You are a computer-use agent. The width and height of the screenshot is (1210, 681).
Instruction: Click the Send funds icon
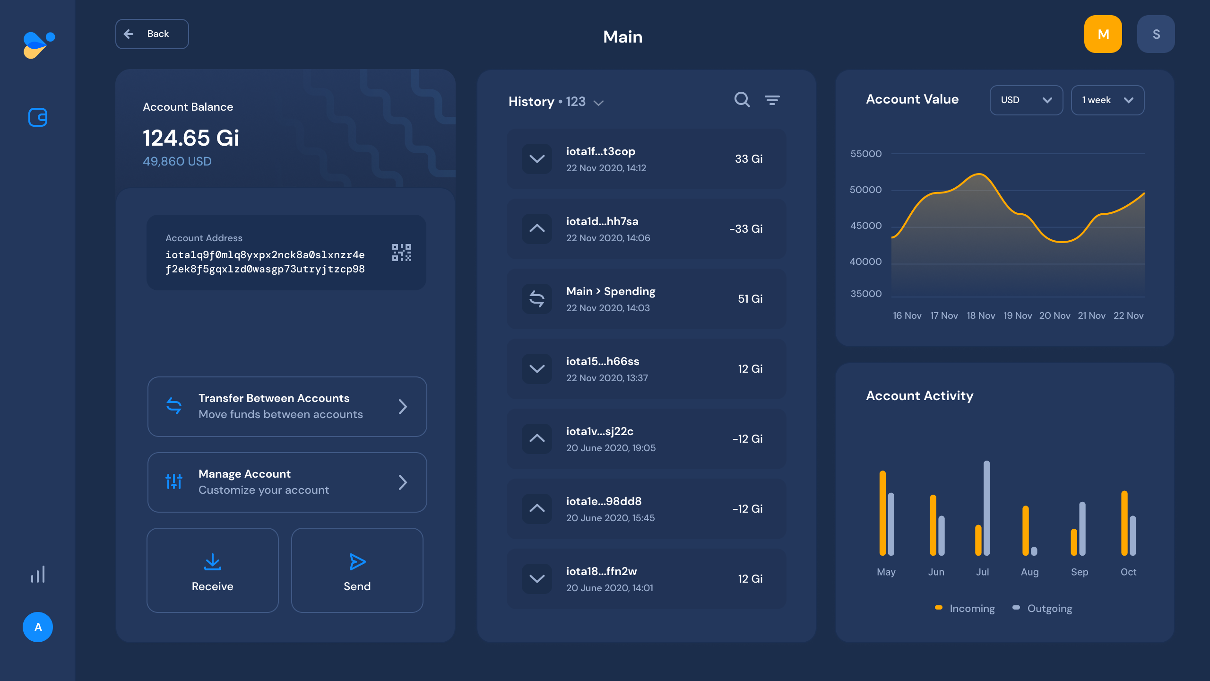pyautogui.click(x=356, y=561)
